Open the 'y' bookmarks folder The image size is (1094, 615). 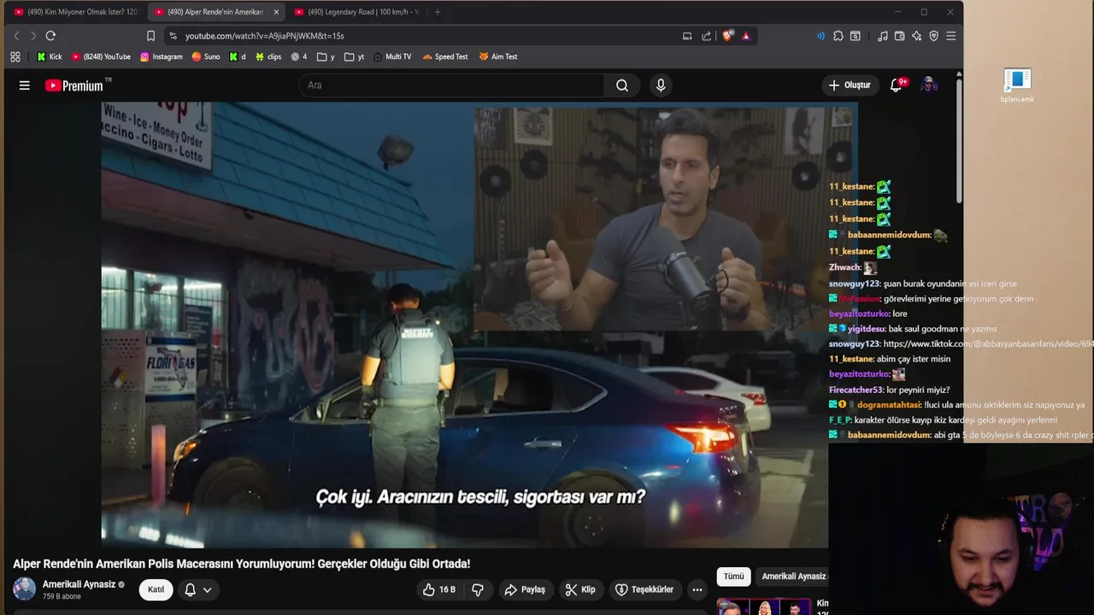[x=326, y=56]
